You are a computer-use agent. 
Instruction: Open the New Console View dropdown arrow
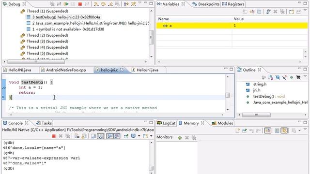click(151, 136)
